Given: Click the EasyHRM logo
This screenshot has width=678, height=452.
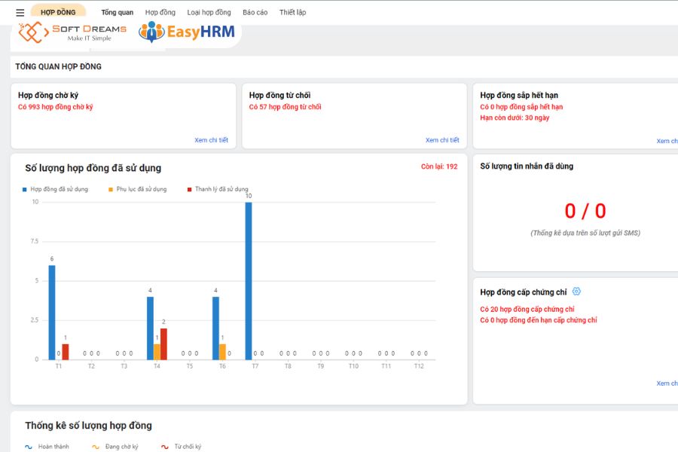Looking at the screenshot, I should (187, 32).
